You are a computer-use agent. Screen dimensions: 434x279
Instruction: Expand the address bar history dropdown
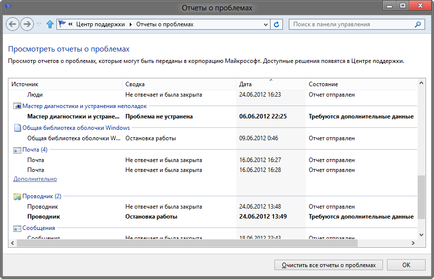(266, 24)
